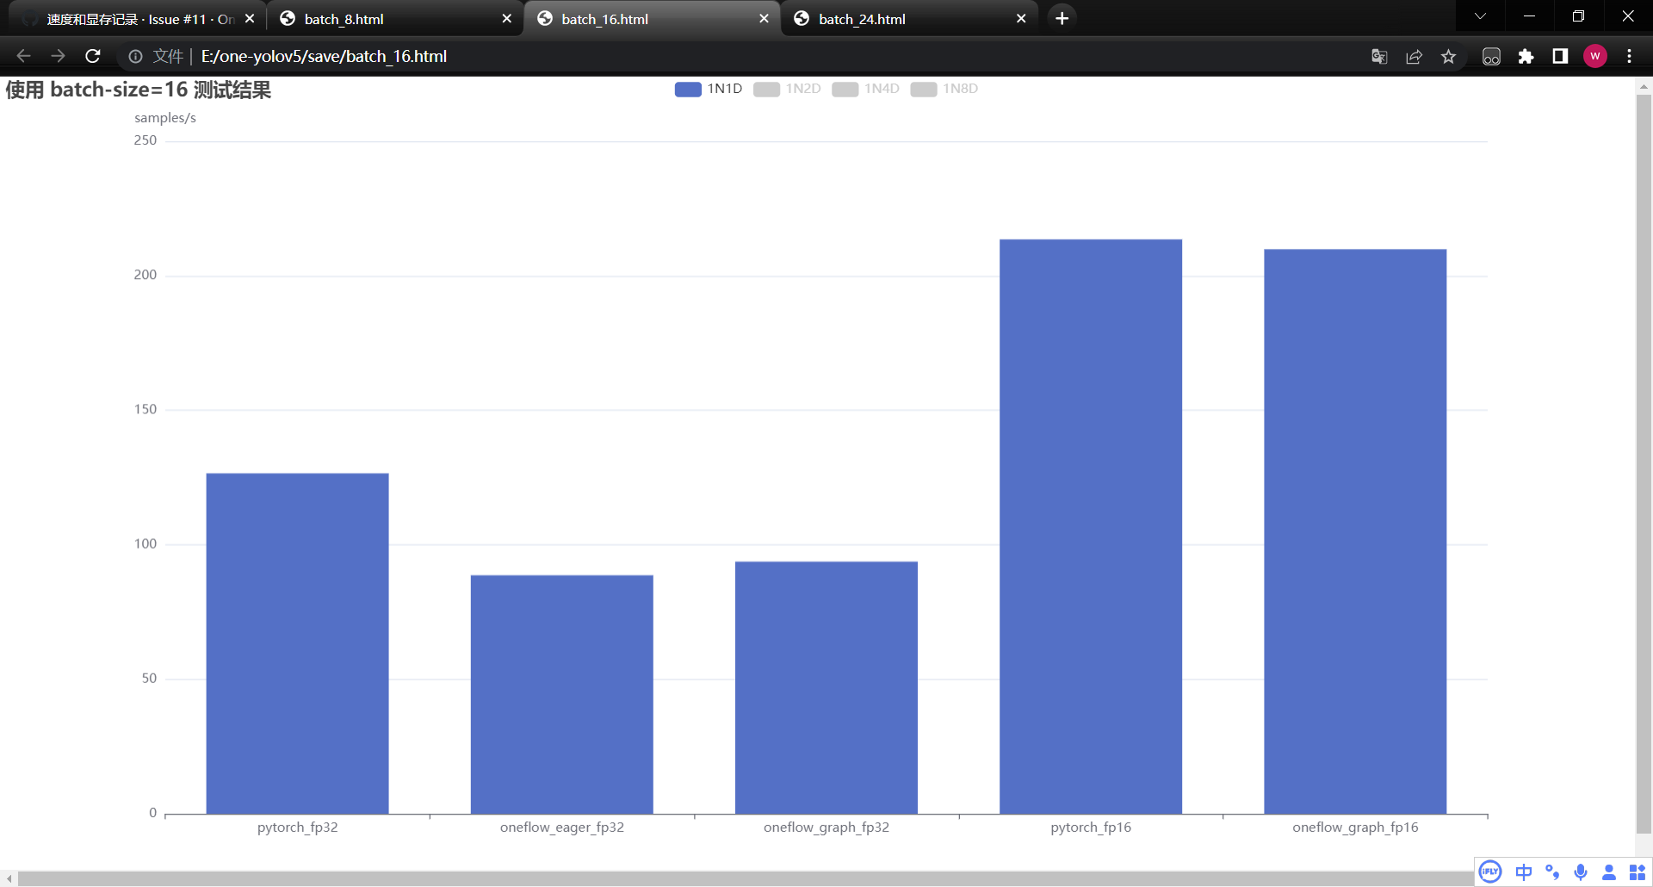Click the pink W profile avatar
The height and width of the screenshot is (887, 1653).
tap(1595, 56)
